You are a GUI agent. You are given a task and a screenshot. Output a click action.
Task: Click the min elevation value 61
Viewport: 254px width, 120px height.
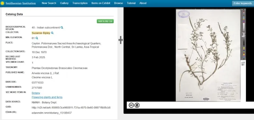(33, 38)
